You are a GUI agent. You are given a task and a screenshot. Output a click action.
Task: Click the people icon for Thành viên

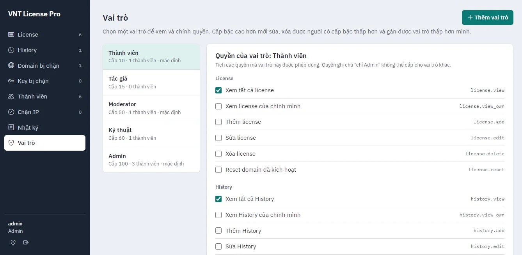tap(11, 97)
